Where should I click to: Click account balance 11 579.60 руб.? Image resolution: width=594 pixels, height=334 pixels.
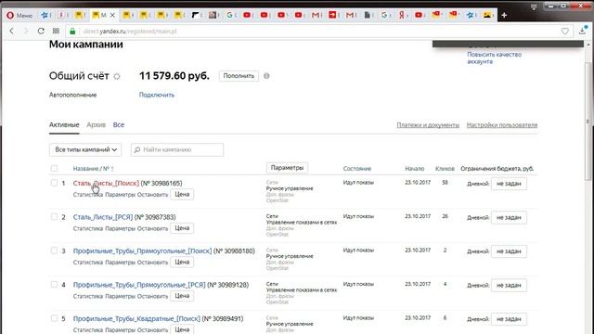(174, 76)
